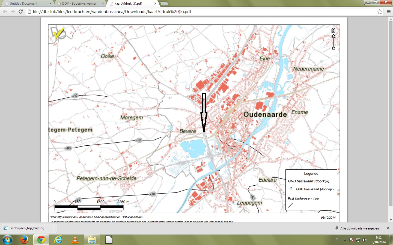Close the kaartAfdruk (5).pdf tab
The width and height of the screenshot is (393, 245).
[x=155, y=4]
